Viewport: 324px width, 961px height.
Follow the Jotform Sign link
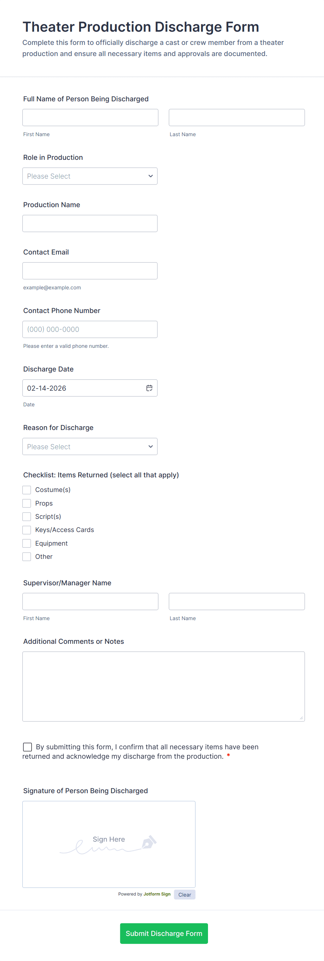[x=157, y=894]
